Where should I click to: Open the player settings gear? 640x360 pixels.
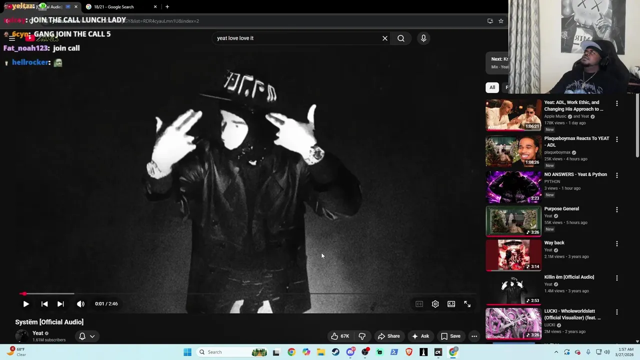[x=435, y=304]
